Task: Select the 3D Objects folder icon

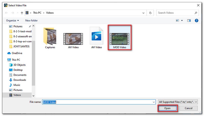Action: [x=11, y=65]
